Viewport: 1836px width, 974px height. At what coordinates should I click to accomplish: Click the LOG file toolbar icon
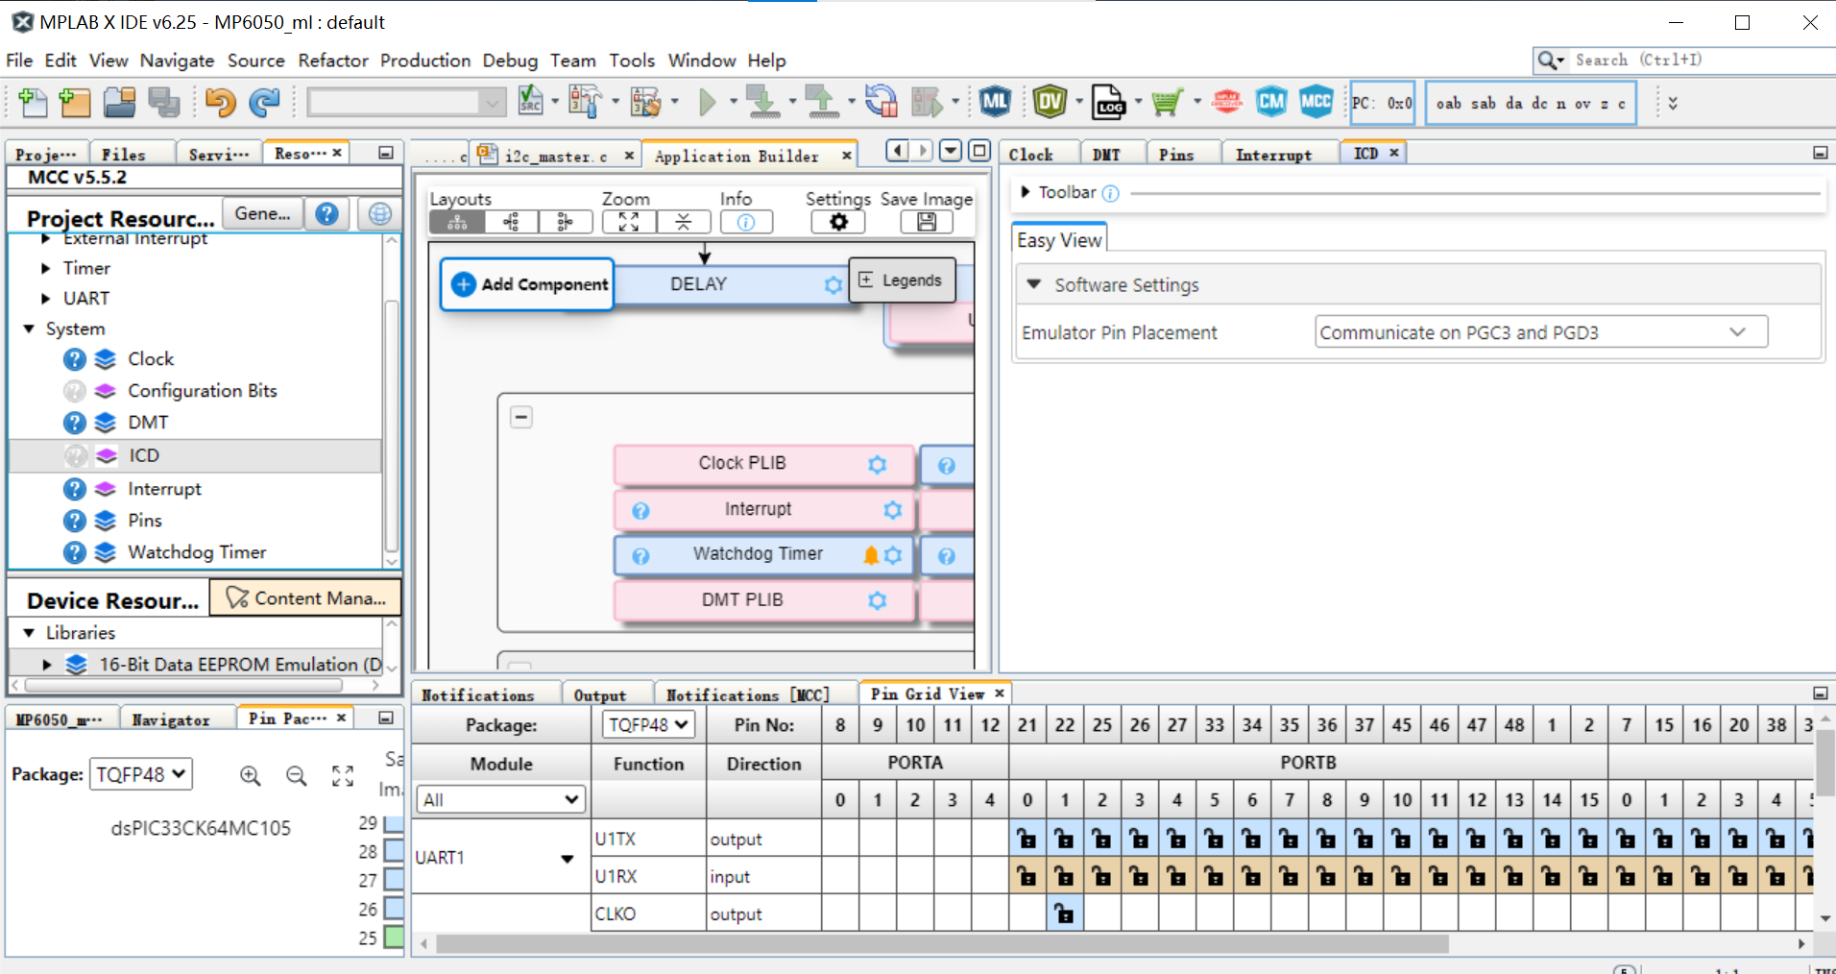tap(1109, 102)
